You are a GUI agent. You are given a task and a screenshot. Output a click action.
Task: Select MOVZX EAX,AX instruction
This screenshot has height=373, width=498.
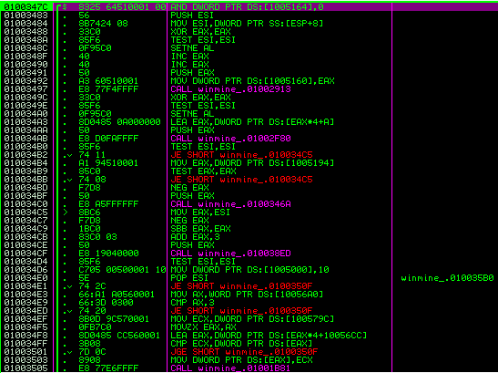pyautogui.click(x=203, y=327)
